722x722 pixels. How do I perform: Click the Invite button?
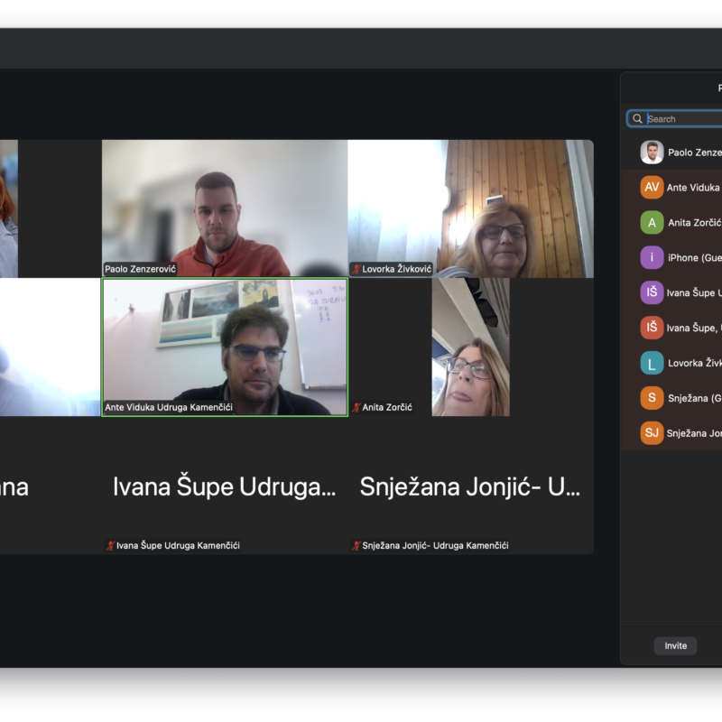point(675,645)
